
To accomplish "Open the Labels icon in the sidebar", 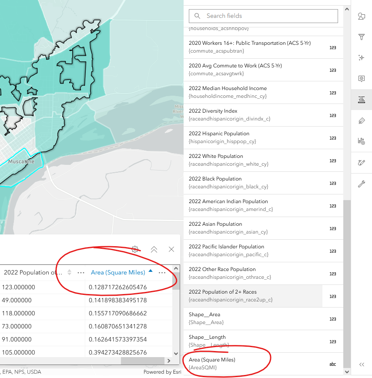I will [x=362, y=120].
